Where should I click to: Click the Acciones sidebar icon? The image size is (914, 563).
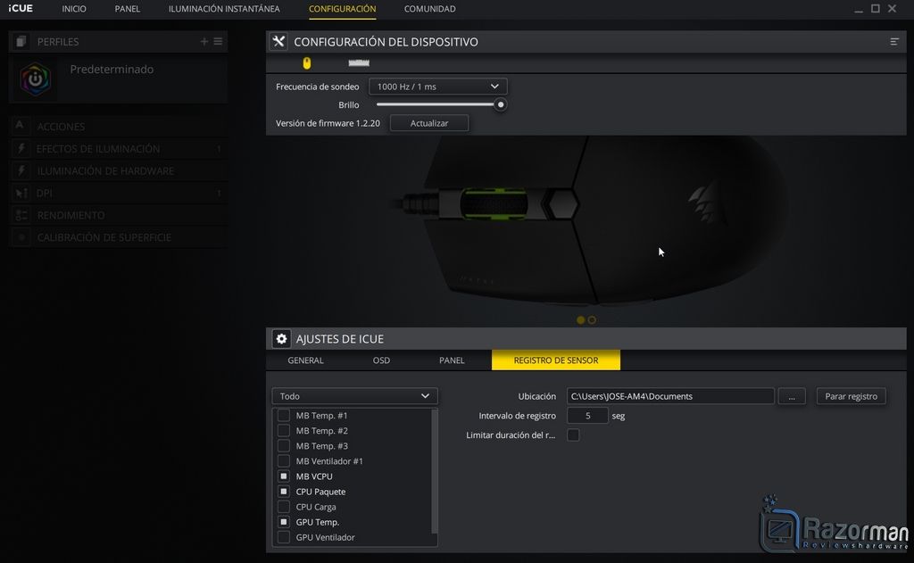click(20, 126)
